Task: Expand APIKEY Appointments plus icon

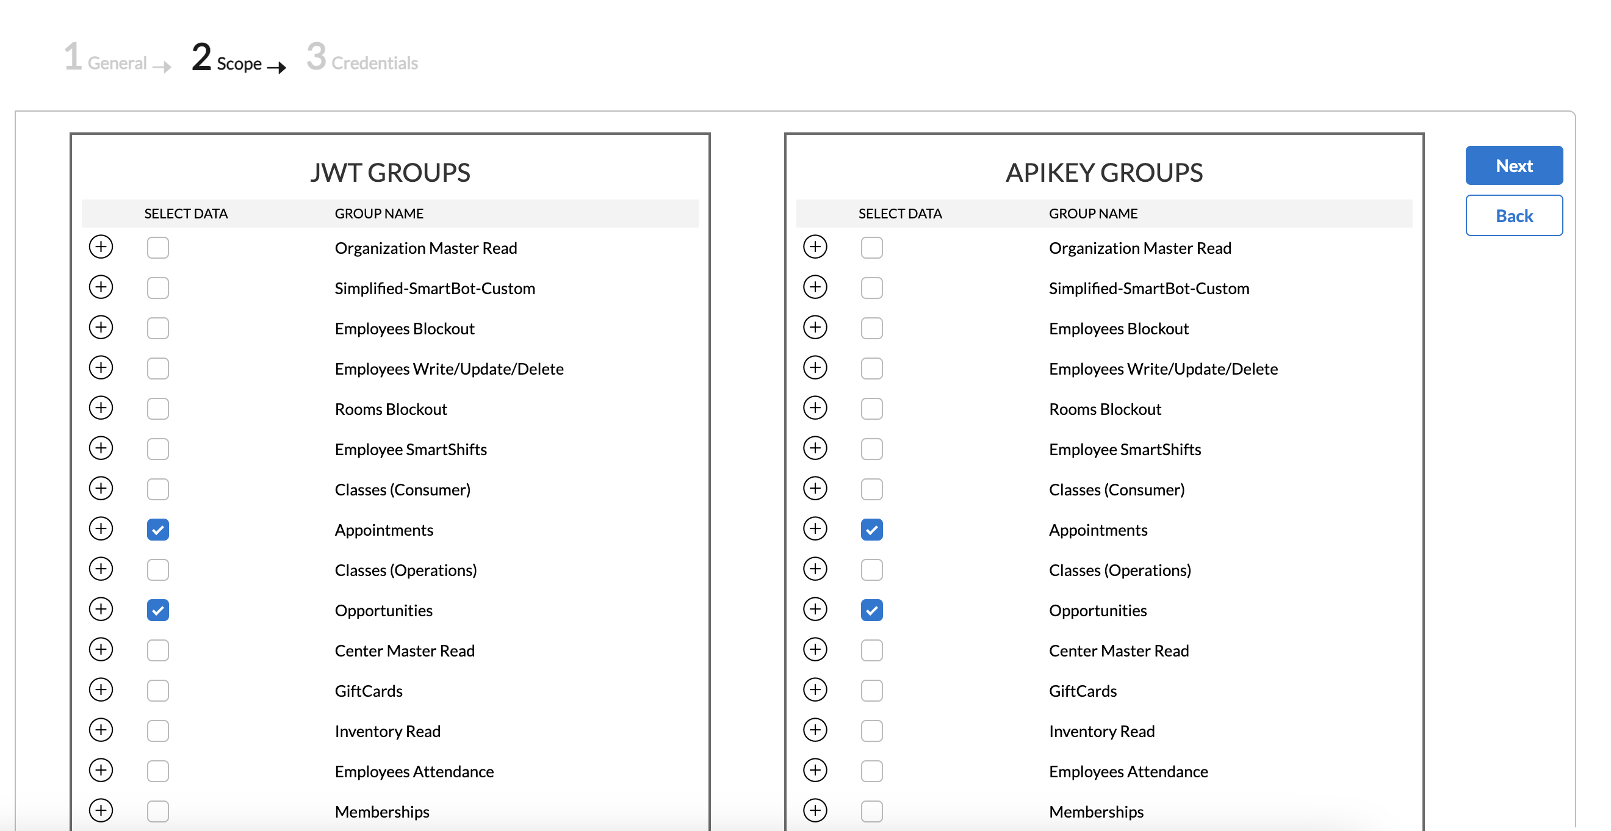Action: pyautogui.click(x=815, y=528)
